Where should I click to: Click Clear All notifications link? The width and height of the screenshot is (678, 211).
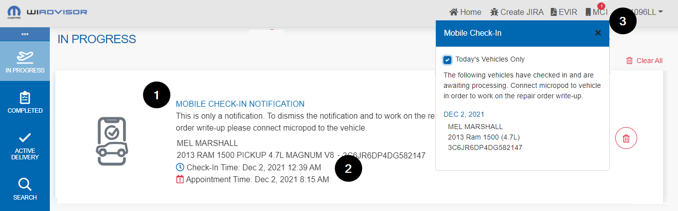[x=644, y=61]
